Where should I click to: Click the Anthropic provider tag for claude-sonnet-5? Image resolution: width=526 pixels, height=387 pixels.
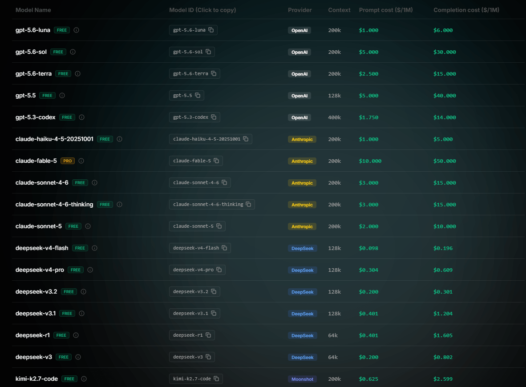[x=302, y=227]
